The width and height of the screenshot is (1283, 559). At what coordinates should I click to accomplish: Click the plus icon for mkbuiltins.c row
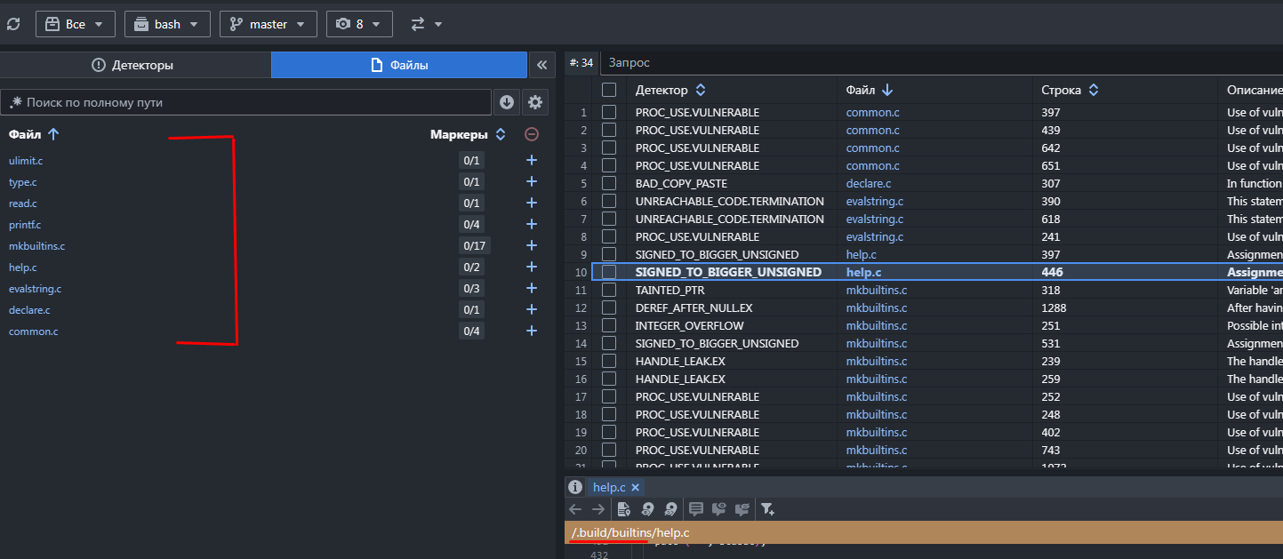532,246
